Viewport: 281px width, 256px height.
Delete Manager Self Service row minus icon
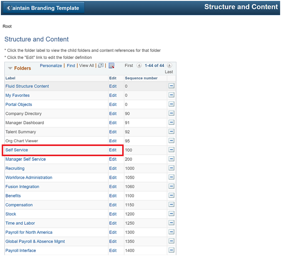tap(171, 159)
